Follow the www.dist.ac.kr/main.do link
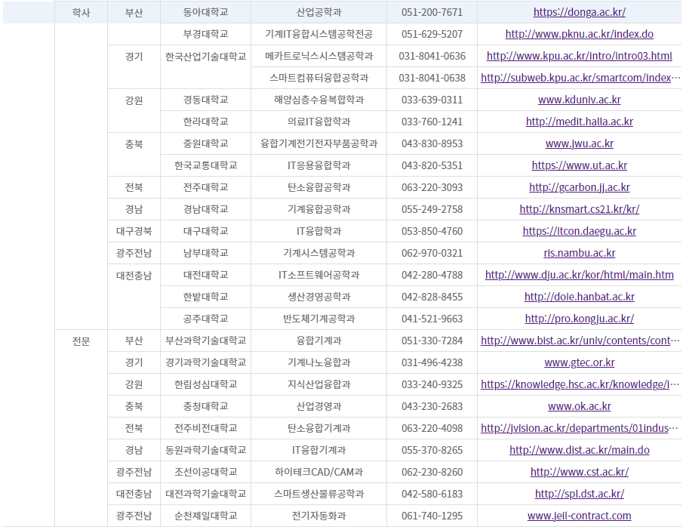The height and width of the screenshot is (527, 683). pyautogui.click(x=580, y=450)
